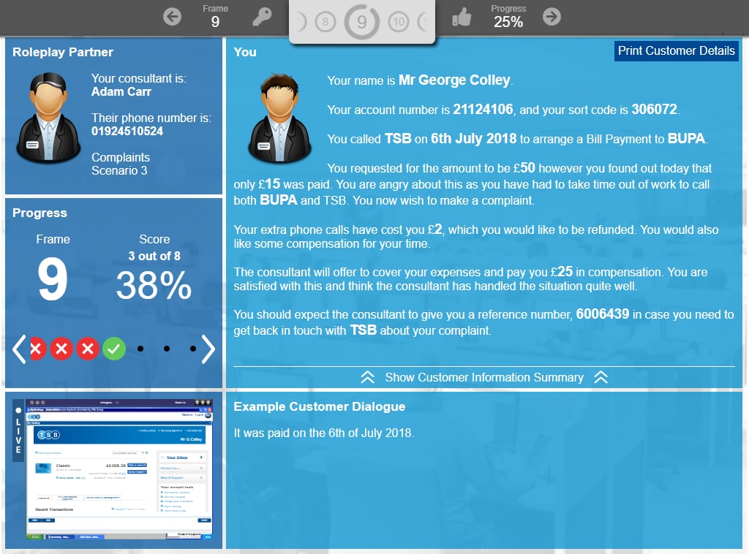Click the Frame 9 label in top bar

216,17
